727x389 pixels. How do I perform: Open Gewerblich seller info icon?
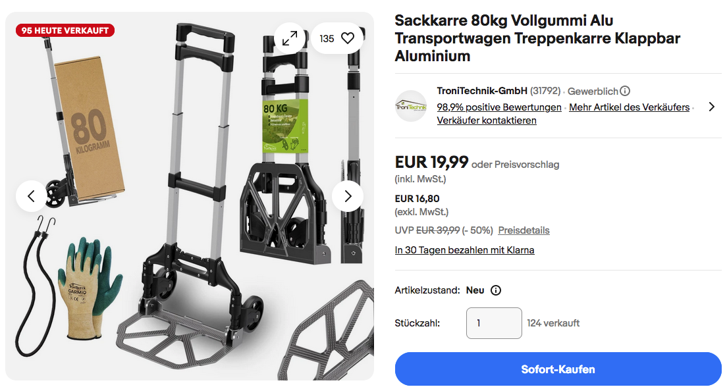pyautogui.click(x=625, y=91)
